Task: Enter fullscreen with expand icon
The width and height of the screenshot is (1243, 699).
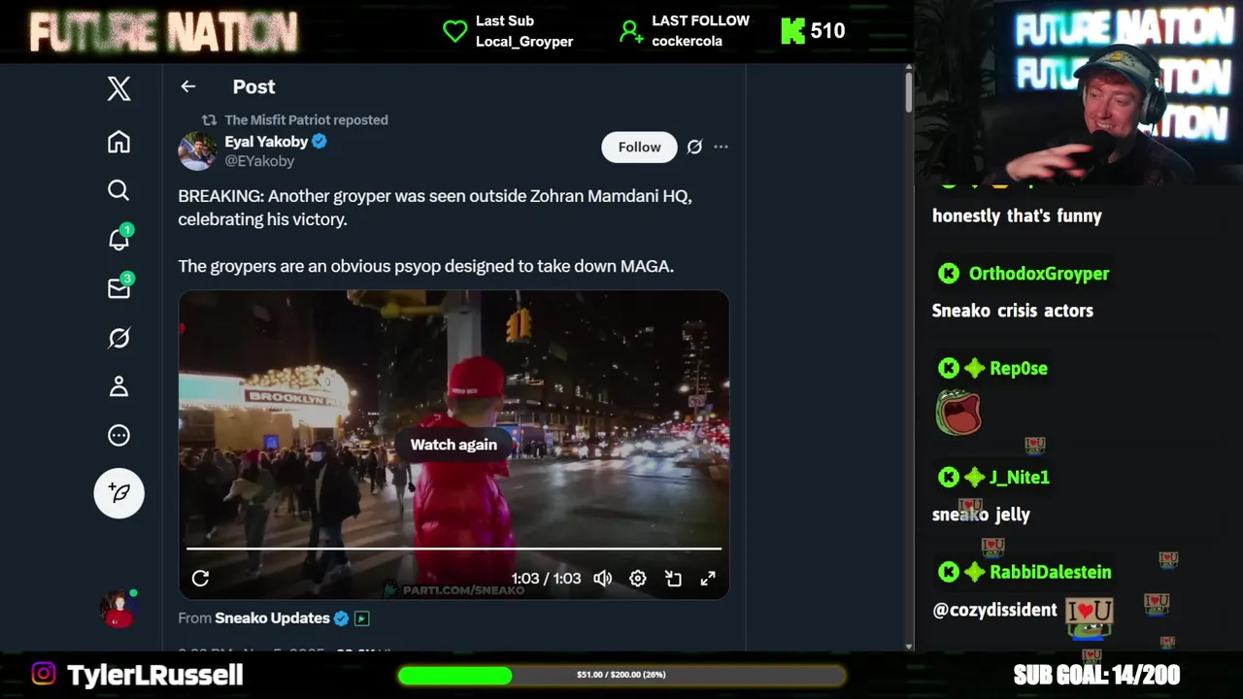Action: 708,579
